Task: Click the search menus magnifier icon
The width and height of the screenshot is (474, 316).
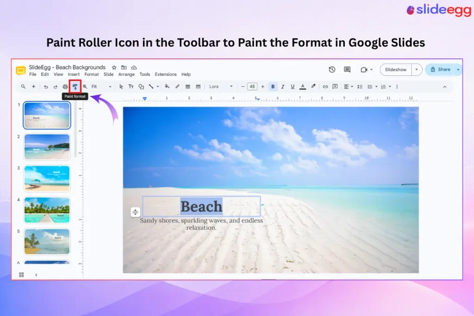Action: (23, 87)
